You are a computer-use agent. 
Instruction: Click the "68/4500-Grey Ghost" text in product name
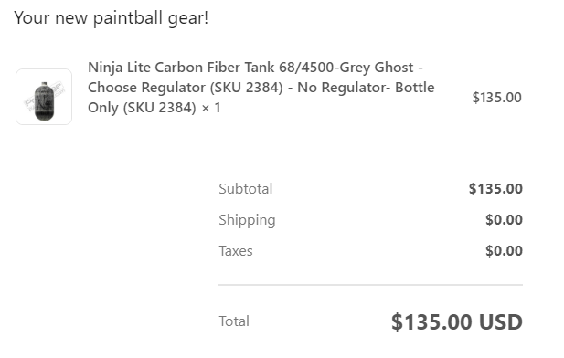tap(346, 68)
